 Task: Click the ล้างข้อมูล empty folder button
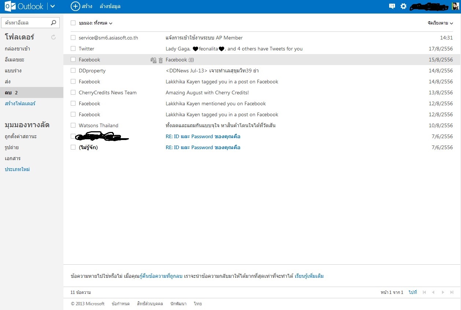(110, 6)
